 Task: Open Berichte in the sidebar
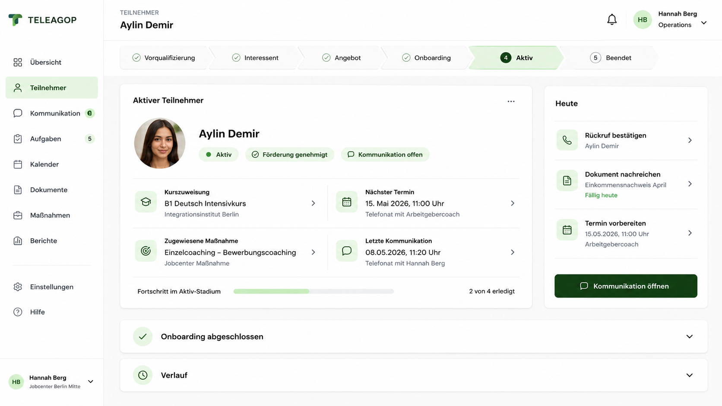(52, 241)
